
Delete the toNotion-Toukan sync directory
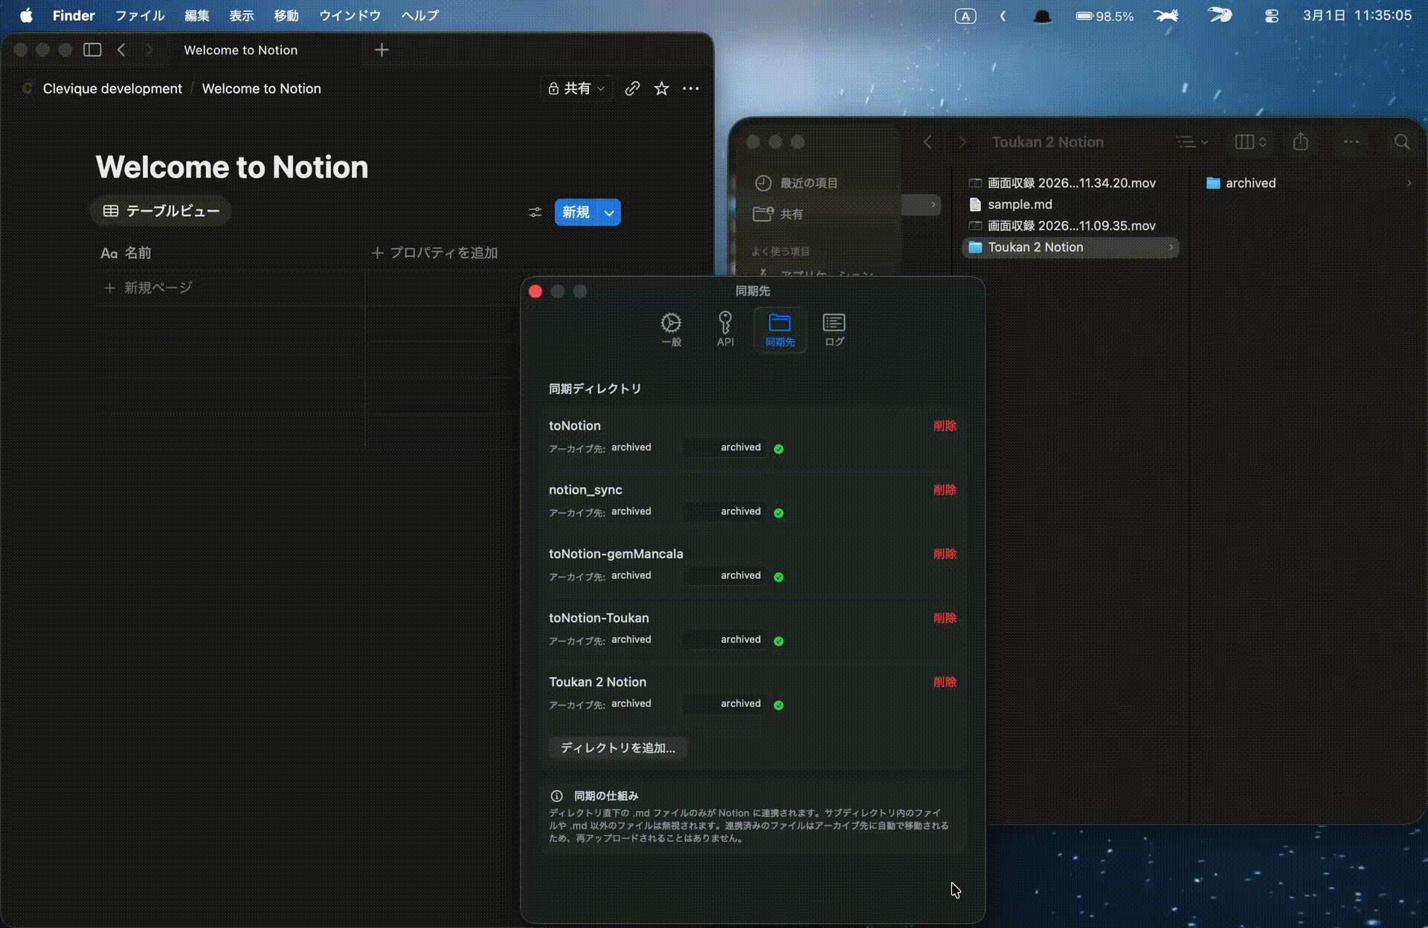945,618
